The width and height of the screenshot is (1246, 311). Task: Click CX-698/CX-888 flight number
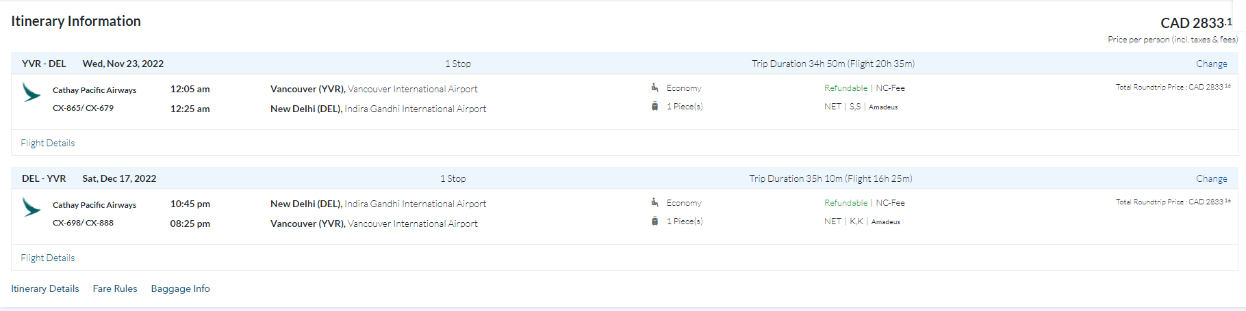(83, 223)
